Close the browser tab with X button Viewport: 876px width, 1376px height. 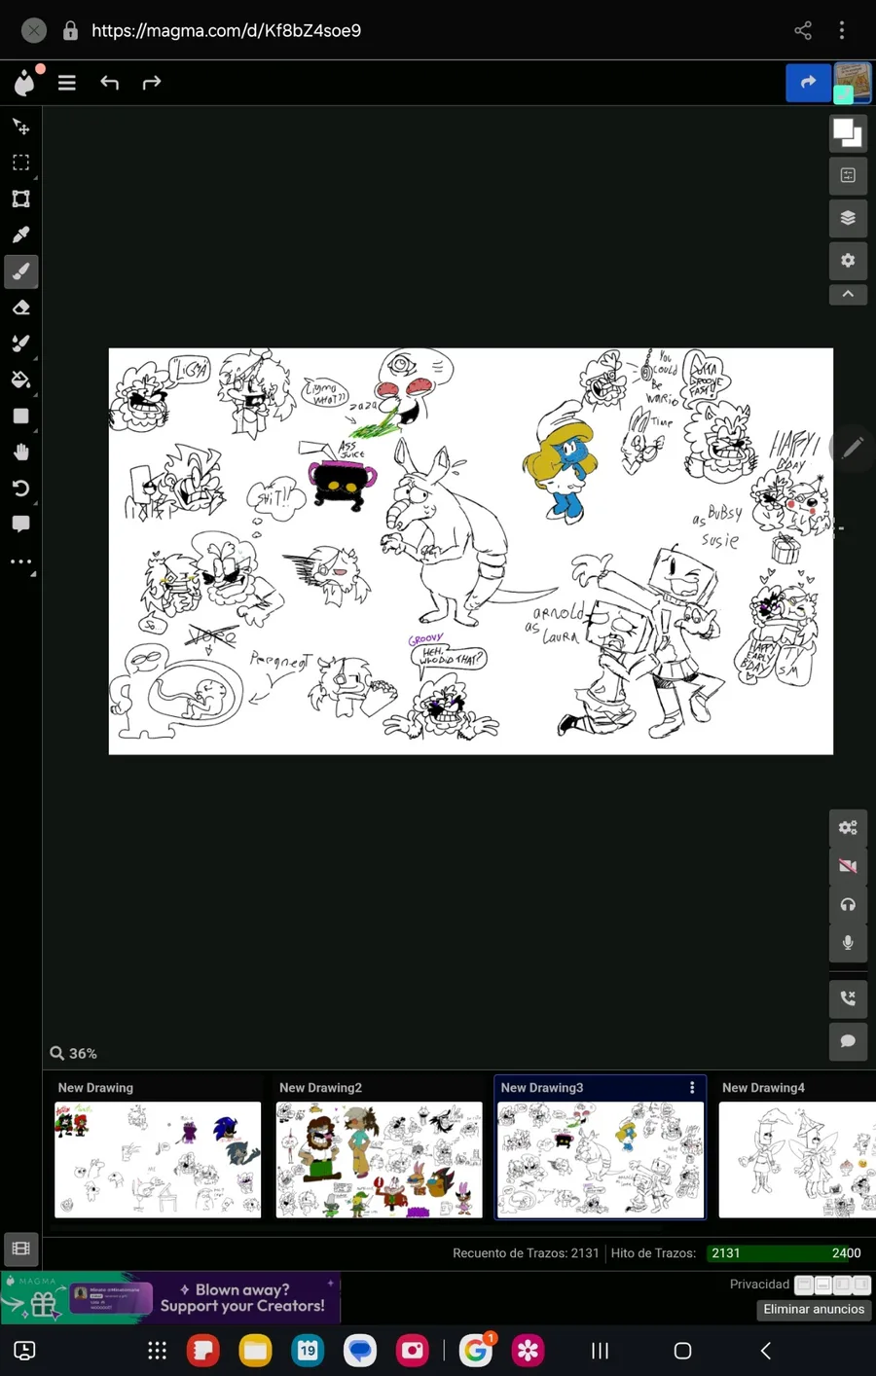click(33, 31)
